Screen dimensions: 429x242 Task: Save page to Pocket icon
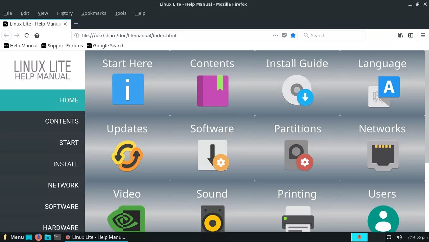coord(284,35)
